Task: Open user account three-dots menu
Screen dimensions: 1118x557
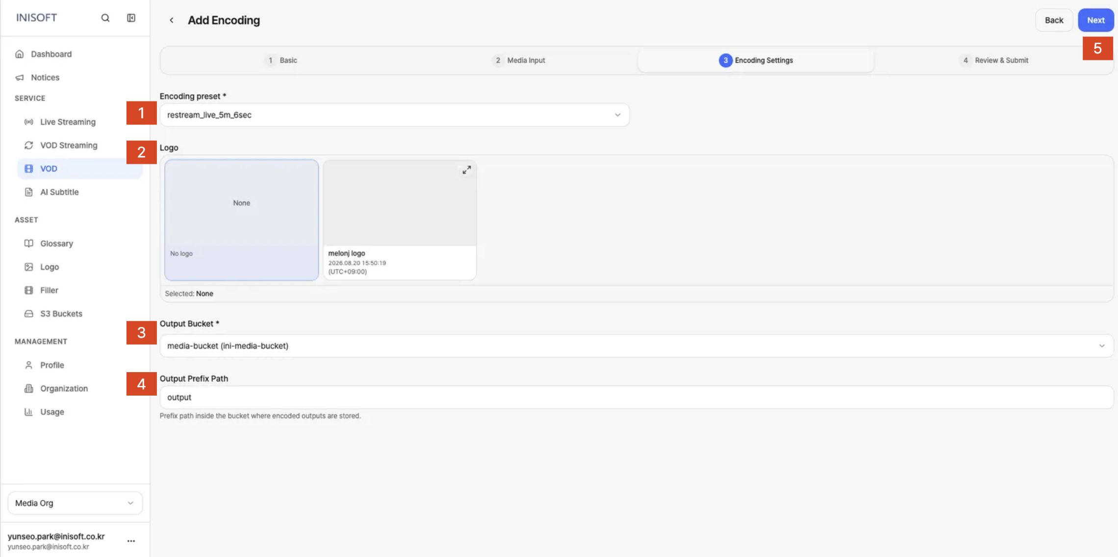Action: pyautogui.click(x=131, y=541)
